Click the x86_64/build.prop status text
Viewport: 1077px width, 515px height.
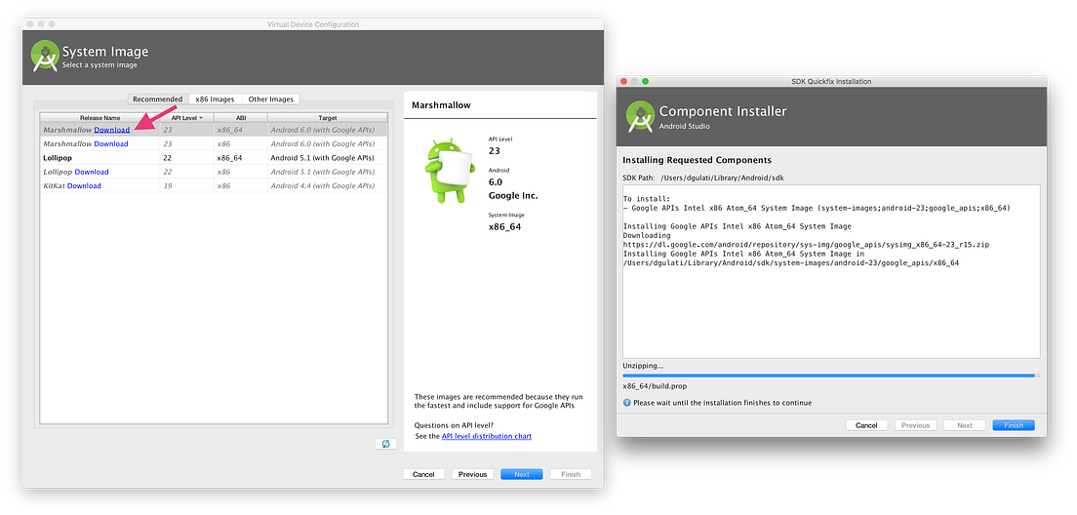coord(655,386)
